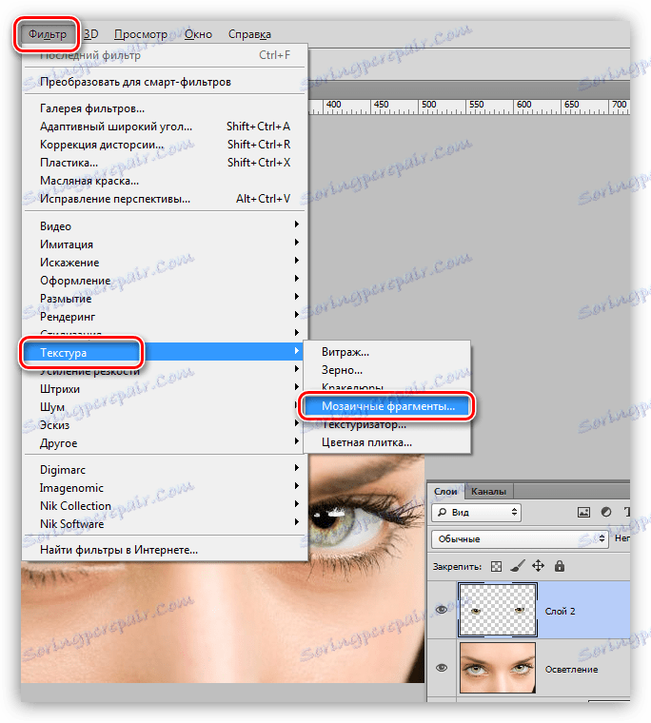Select the Витраж texture filter
Image resolution: width=651 pixels, height=723 pixels.
(386, 352)
